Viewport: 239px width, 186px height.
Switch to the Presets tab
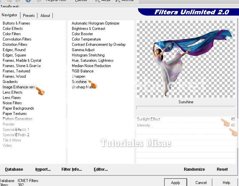coord(29,16)
